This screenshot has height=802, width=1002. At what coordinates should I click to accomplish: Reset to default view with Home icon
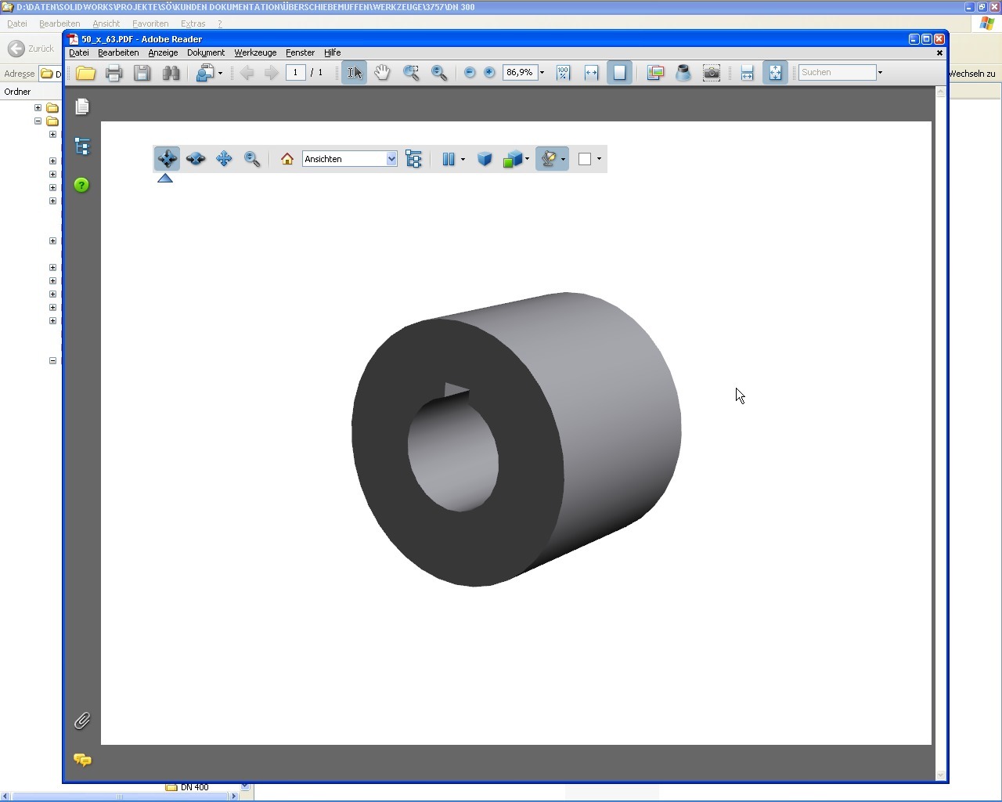click(x=287, y=159)
